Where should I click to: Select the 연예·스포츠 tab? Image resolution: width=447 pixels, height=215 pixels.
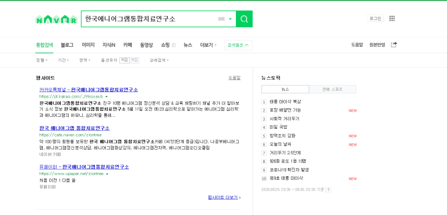coord(333,89)
